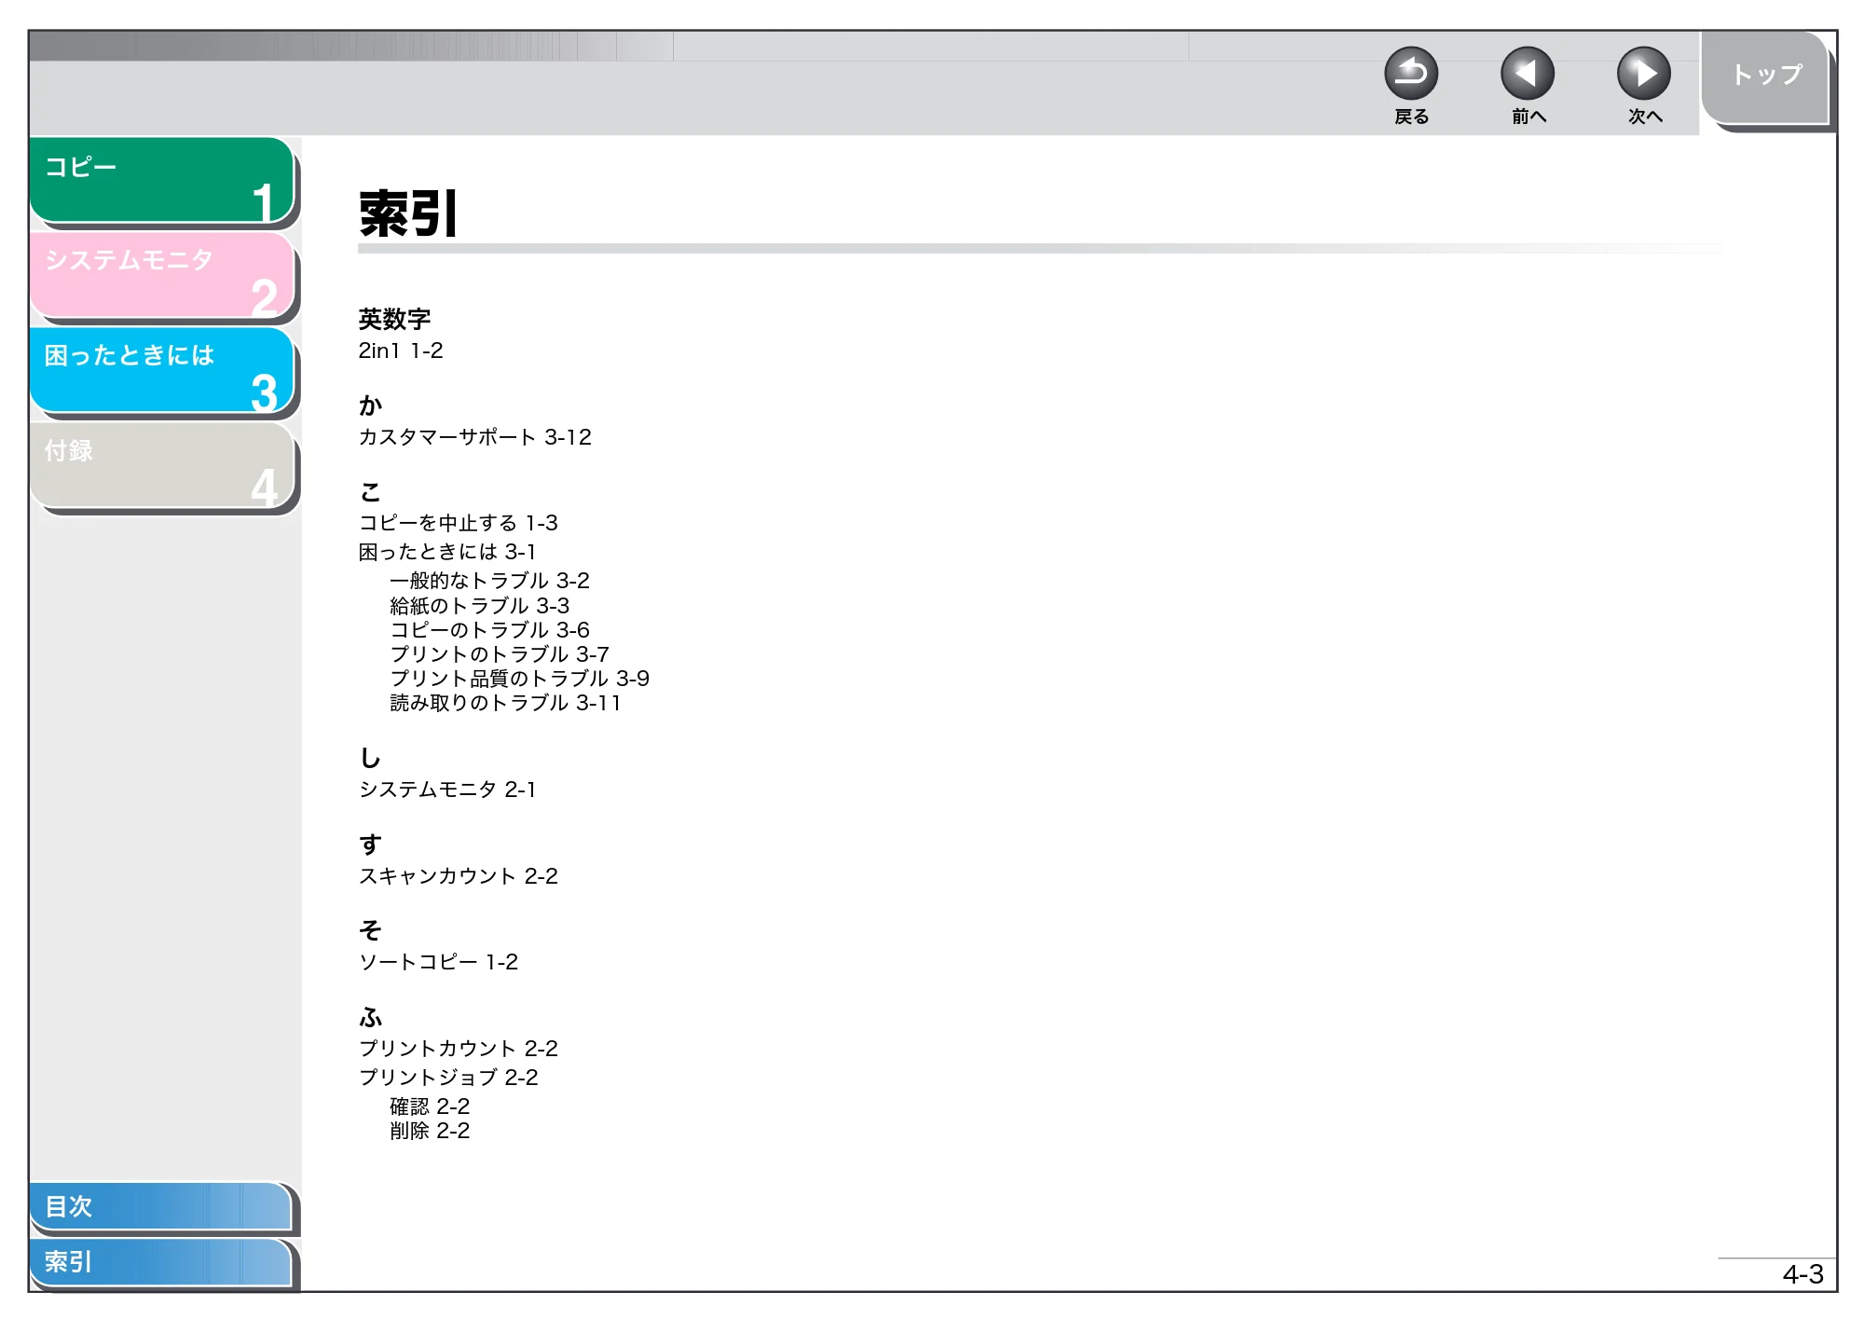Open the 目次 table of contents button
Screen dimensions: 1864x1319
tap(160, 1206)
